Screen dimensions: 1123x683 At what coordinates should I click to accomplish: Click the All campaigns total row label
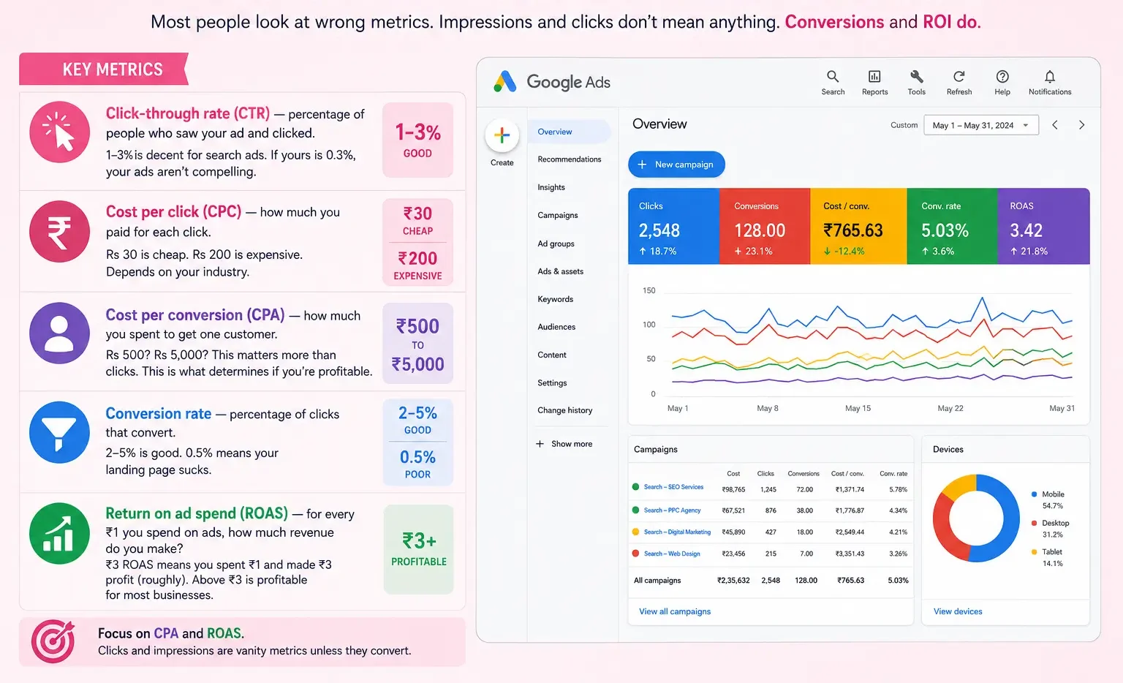[657, 581]
